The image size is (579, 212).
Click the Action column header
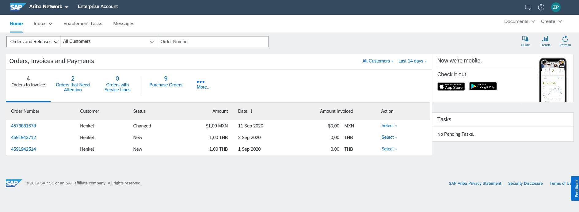click(387, 111)
